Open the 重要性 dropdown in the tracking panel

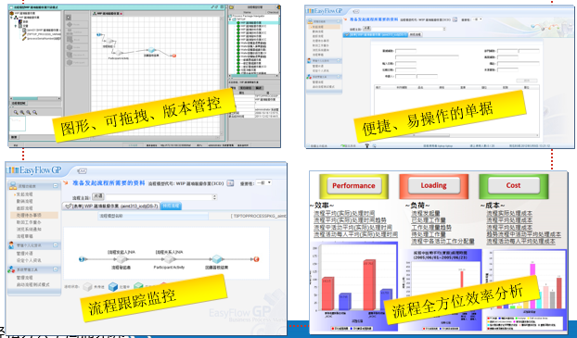tap(264, 182)
